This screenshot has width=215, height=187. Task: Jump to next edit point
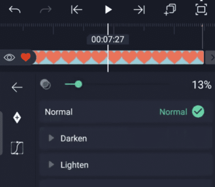pyautogui.click(x=139, y=10)
